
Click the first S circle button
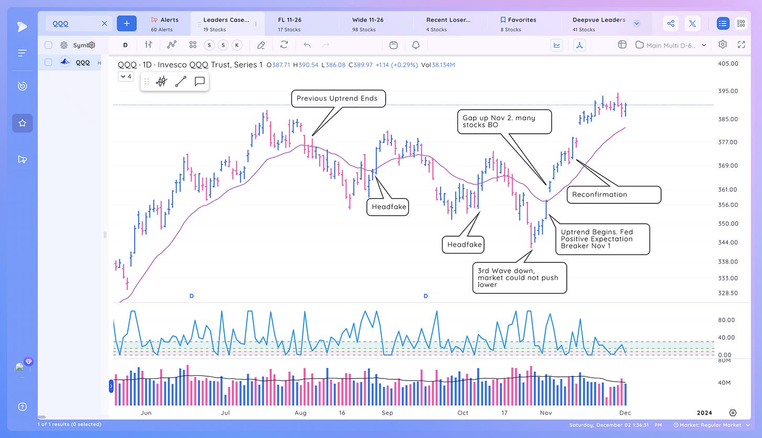(x=209, y=45)
